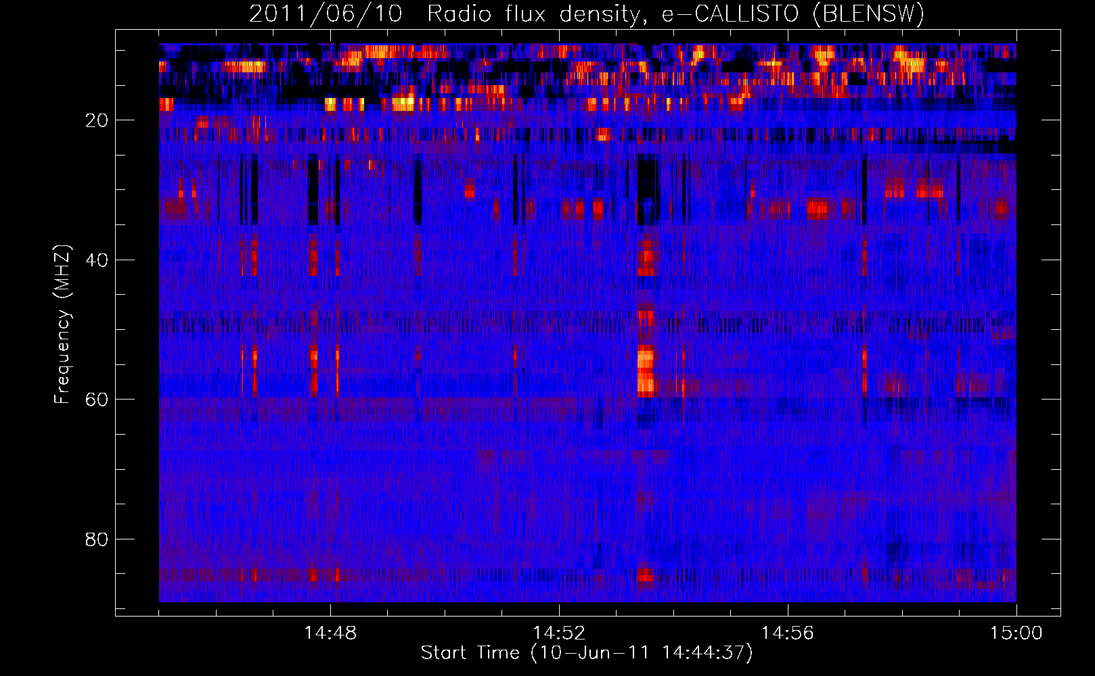
Task: Click the 'Frequency (MHZ)' axis label
Action: click(x=62, y=324)
